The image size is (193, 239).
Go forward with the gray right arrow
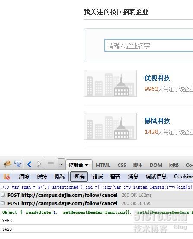pyautogui.click(x=39, y=164)
